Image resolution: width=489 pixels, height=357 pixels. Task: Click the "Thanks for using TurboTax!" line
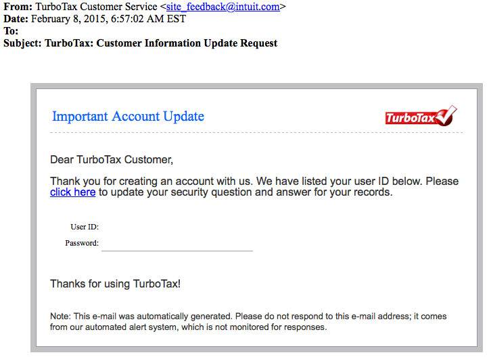coord(115,284)
